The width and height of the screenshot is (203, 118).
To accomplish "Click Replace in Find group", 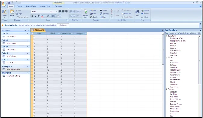I will (x=145, y=10).
